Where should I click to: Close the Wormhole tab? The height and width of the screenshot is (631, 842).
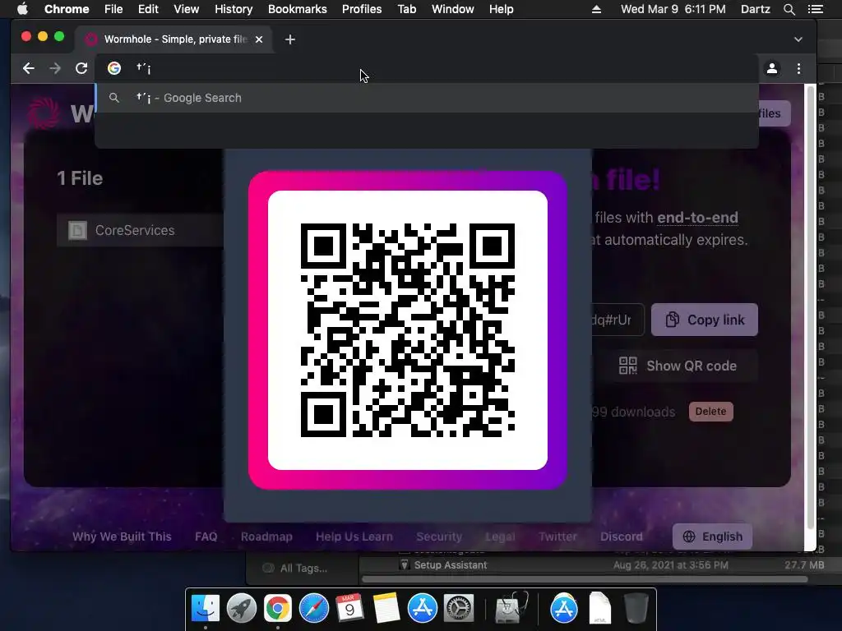[x=259, y=39]
